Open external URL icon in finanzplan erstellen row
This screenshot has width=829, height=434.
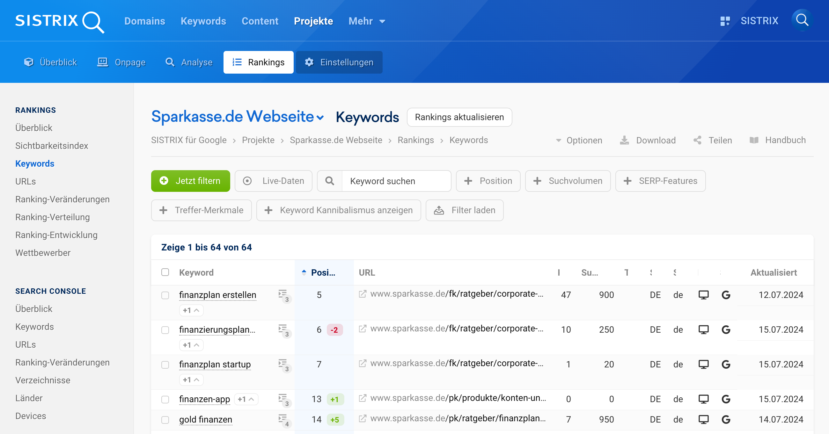click(363, 294)
